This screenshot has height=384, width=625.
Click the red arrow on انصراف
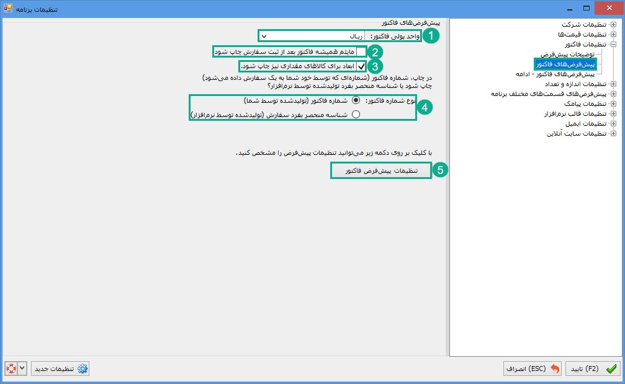[x=554, y=369]
